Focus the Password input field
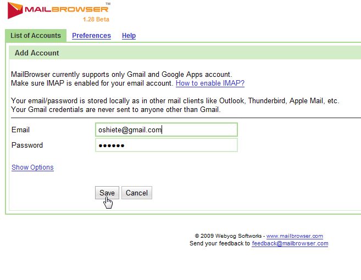This screenshot has height=280, width=361. 166,145
